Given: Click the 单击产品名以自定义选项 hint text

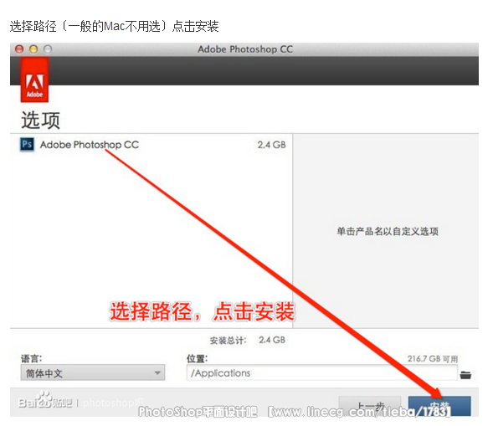Looking at the screenshot, I should point(388,231).
